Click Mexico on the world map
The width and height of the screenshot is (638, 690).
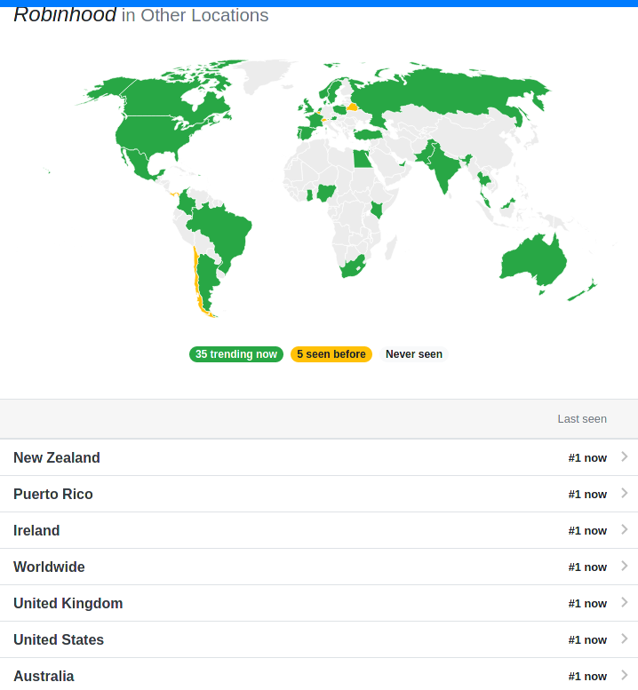point(139,165)
